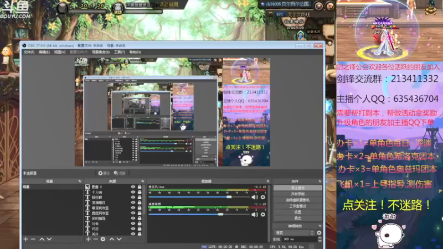The image size is (443, 249).
Task: Click the OBS preview canvas
Action: tap(172, 112)
